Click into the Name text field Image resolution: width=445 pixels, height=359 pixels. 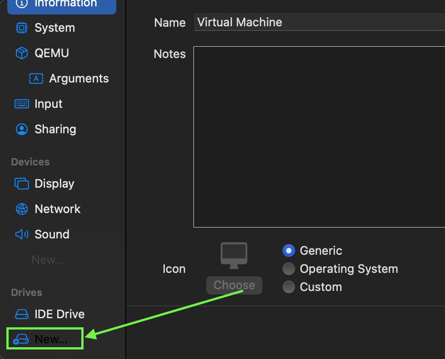[x=318, y=22]
